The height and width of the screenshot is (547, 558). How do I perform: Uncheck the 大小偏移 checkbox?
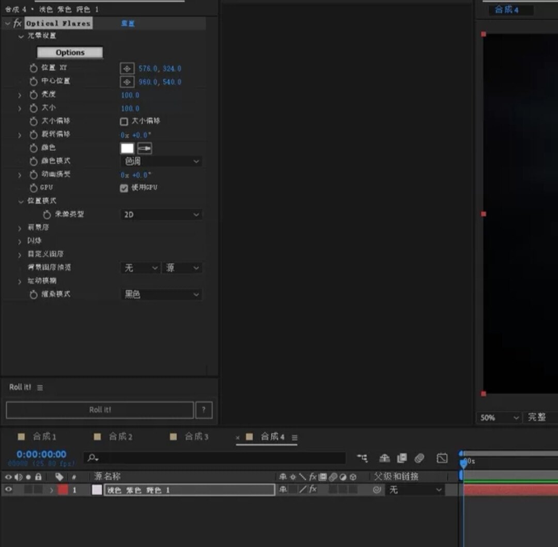point(123,122)
